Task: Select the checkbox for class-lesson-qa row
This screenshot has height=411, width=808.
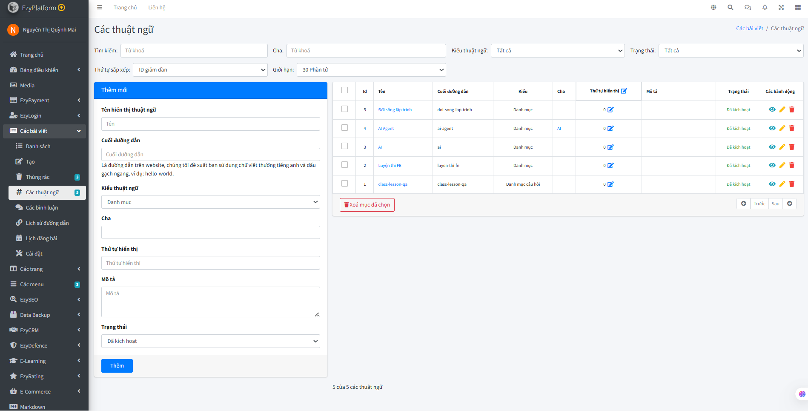Action: 344,184
